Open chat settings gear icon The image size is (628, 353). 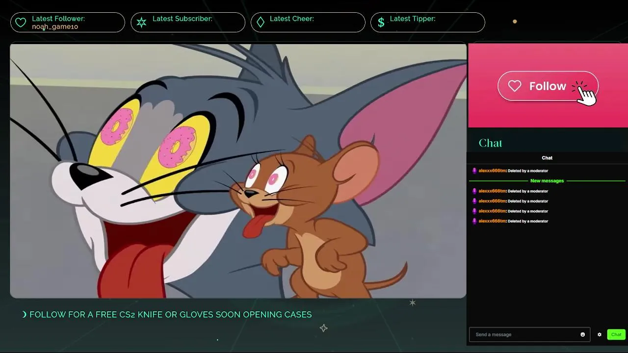599,334
